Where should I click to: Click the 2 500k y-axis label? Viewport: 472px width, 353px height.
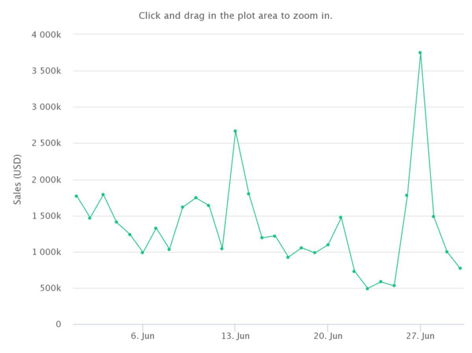[46, 144]
